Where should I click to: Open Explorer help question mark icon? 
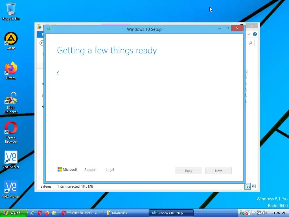click(255, 34)
